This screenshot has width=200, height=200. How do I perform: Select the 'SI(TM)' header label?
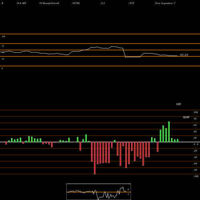[76, 3]
